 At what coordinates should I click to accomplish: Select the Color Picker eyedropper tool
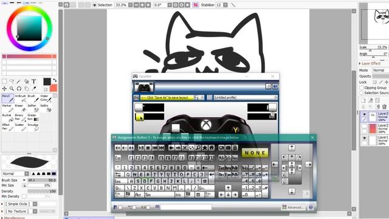tap(34, 89)
